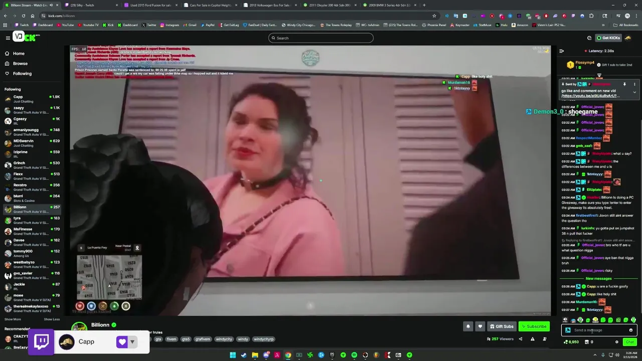Open the hamburger sidebar menu
This screenshot has height=361, width=642.
pos(8,38)
